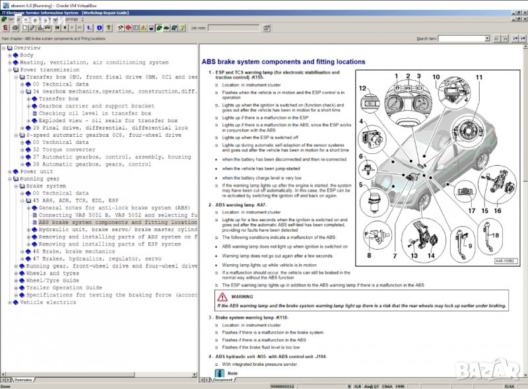Viewport: 528px width, 389px height.
Task: Expand the Vehicle electrics tree node
Action: [x=10, y=302]
